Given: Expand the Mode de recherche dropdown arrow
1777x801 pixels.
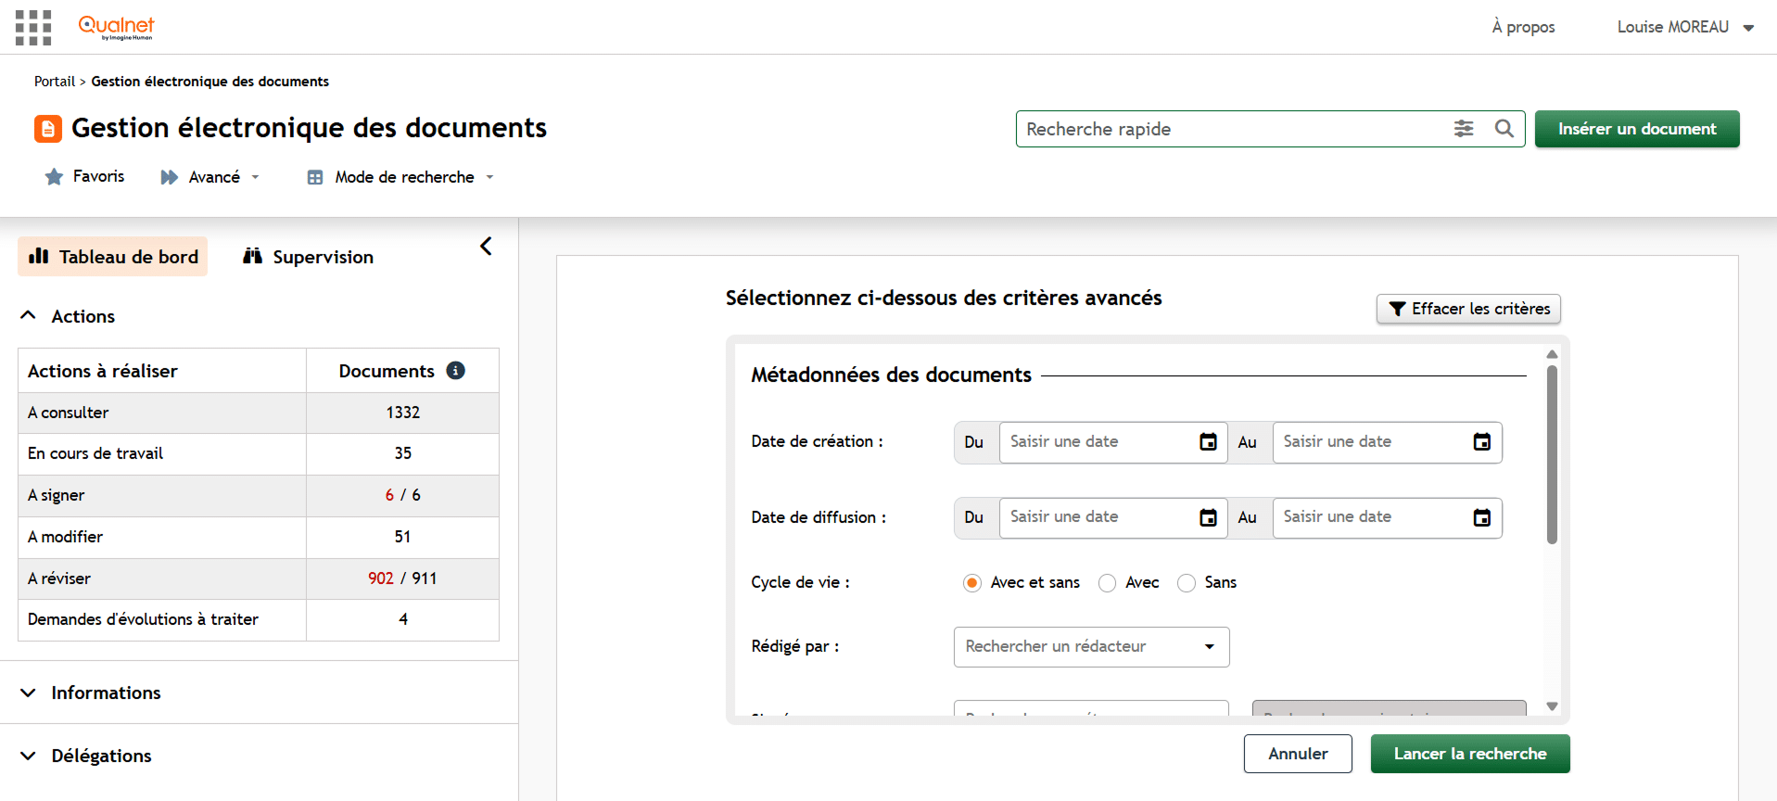Looking at the screenshot, I should [x=489, y=177].
